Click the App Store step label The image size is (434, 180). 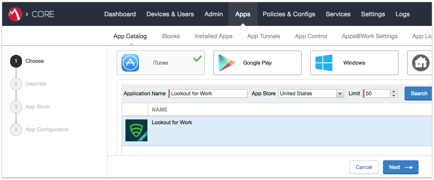37,107
